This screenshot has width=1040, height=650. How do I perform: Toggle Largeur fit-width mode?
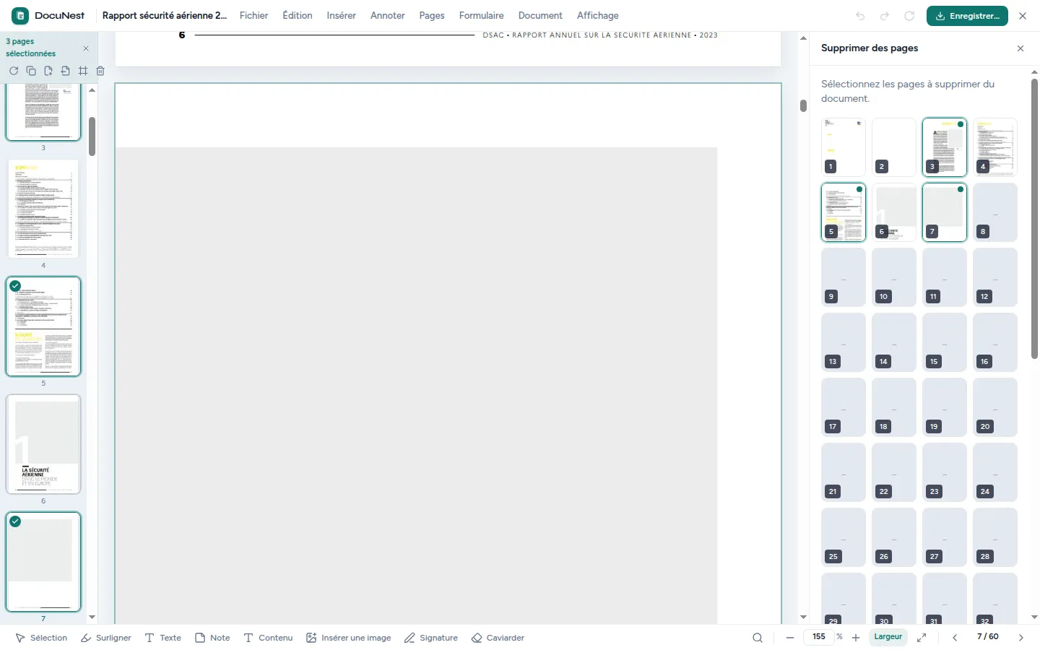coord(888,637)
